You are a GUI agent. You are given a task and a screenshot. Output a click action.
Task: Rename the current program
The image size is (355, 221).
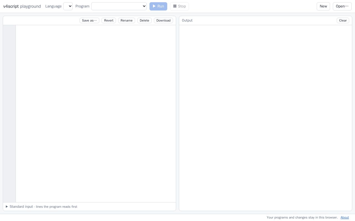click(x=126, y=20)
